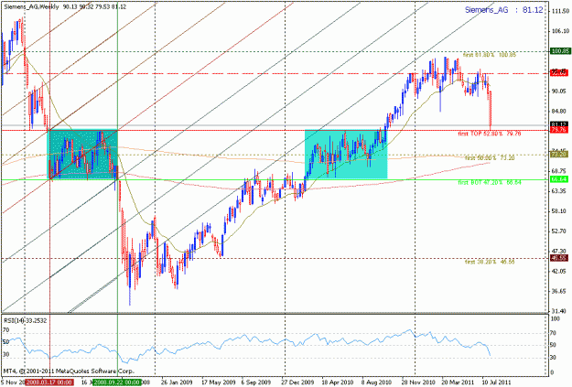This screenshot has width=572, height=387.
Task: Click the '8 Aug 2010' date label
Action: [377, 382]
